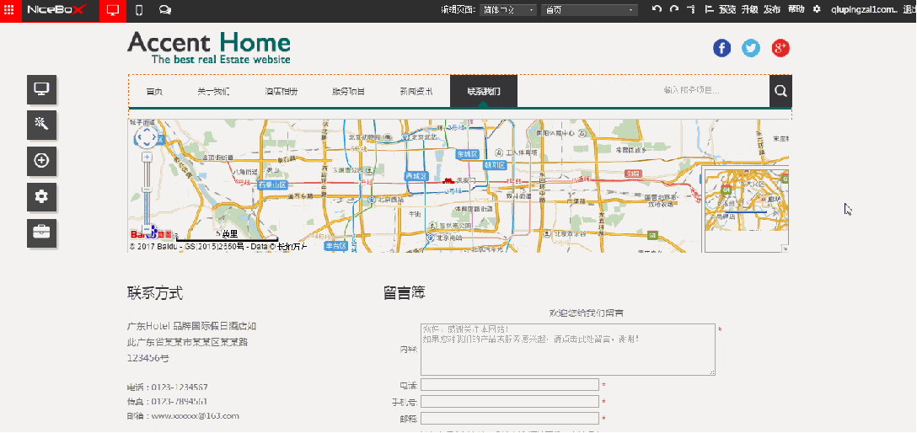Click the 预览 preview button

click(727, 10)
